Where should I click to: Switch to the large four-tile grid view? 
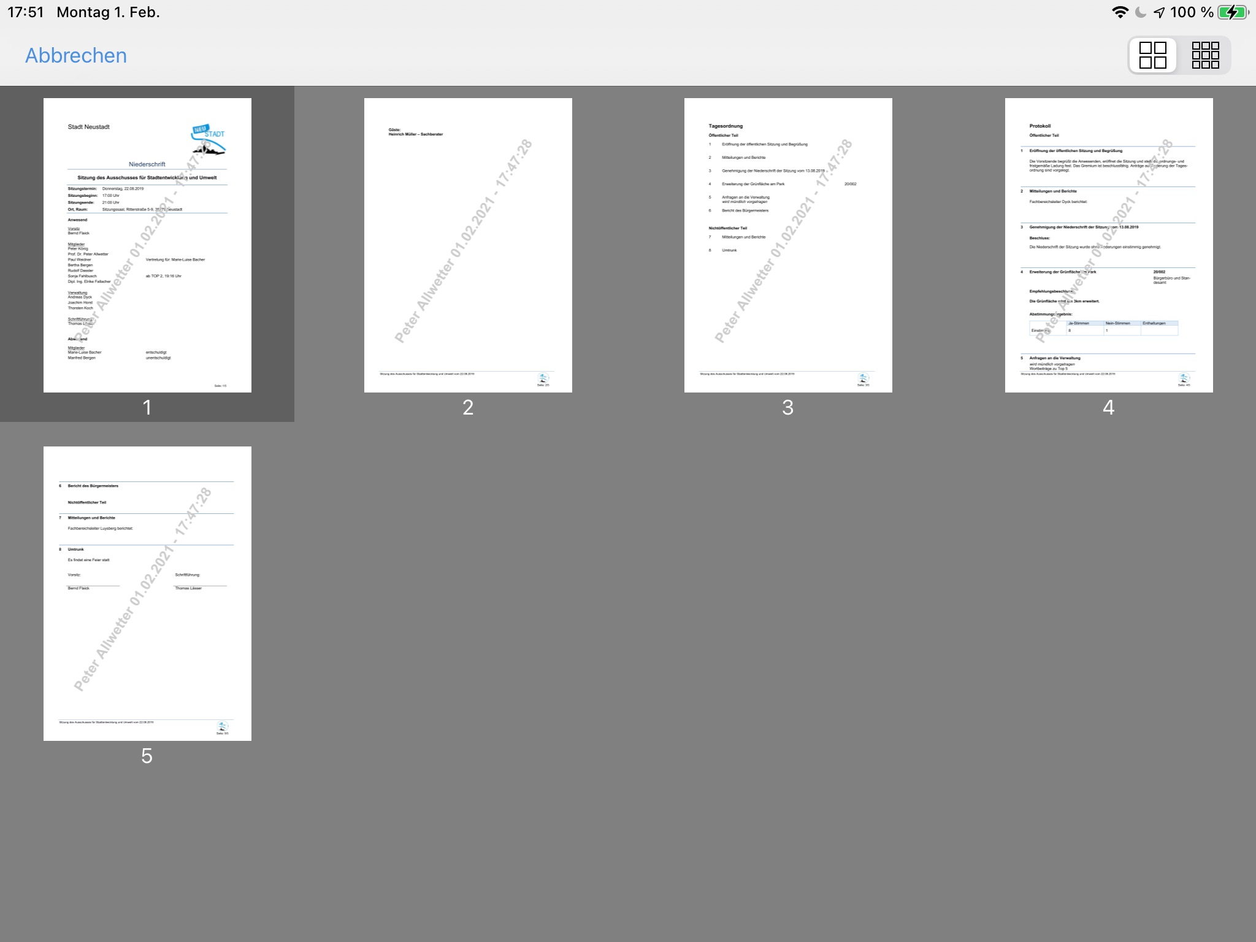coord(1153,55)
